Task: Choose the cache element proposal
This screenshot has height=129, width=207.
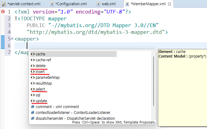Action: point(73,54)
